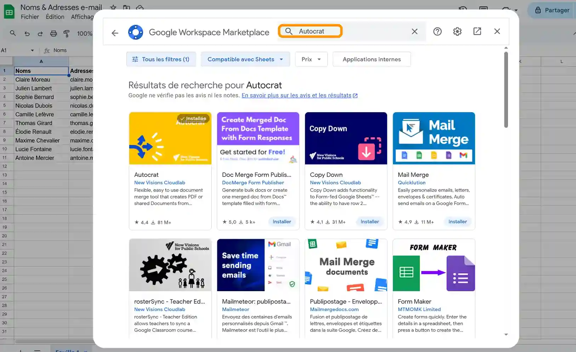576x352 pixels.
Task: Select the paint format tool
Action: [66, 34]
